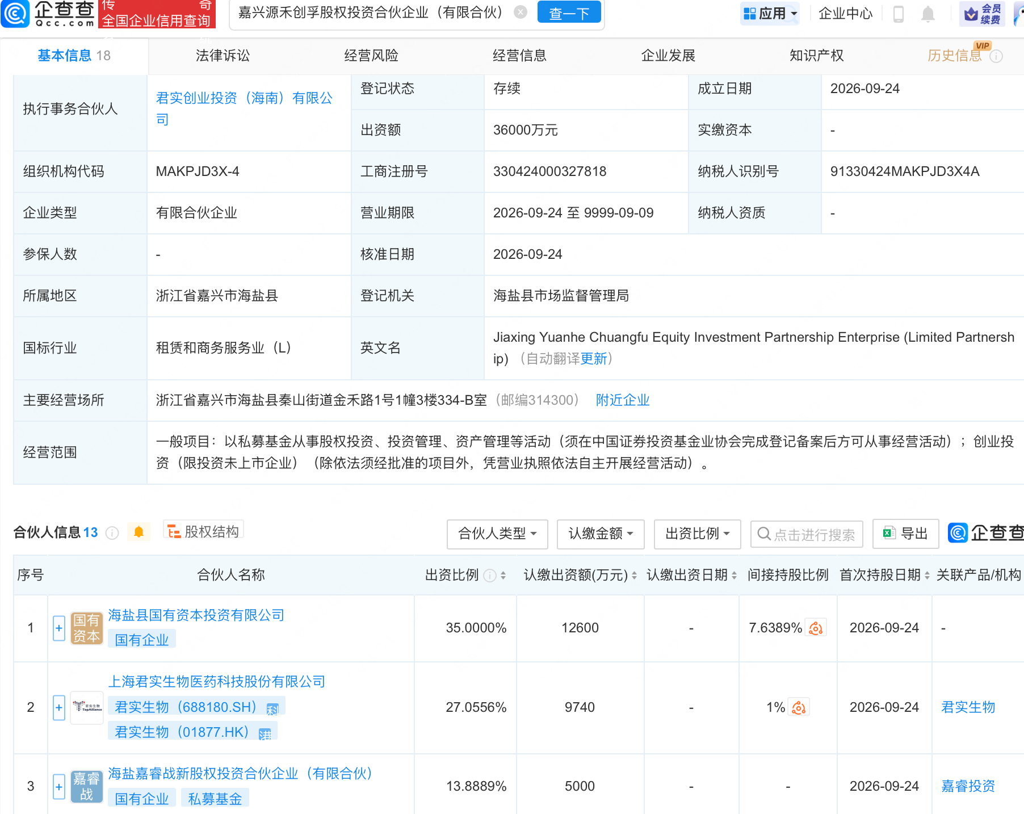This screenshot has width=1024, height=814.
Task: Click the mobile phone icon
Action: pyautogui.click(x=898, y=14)
